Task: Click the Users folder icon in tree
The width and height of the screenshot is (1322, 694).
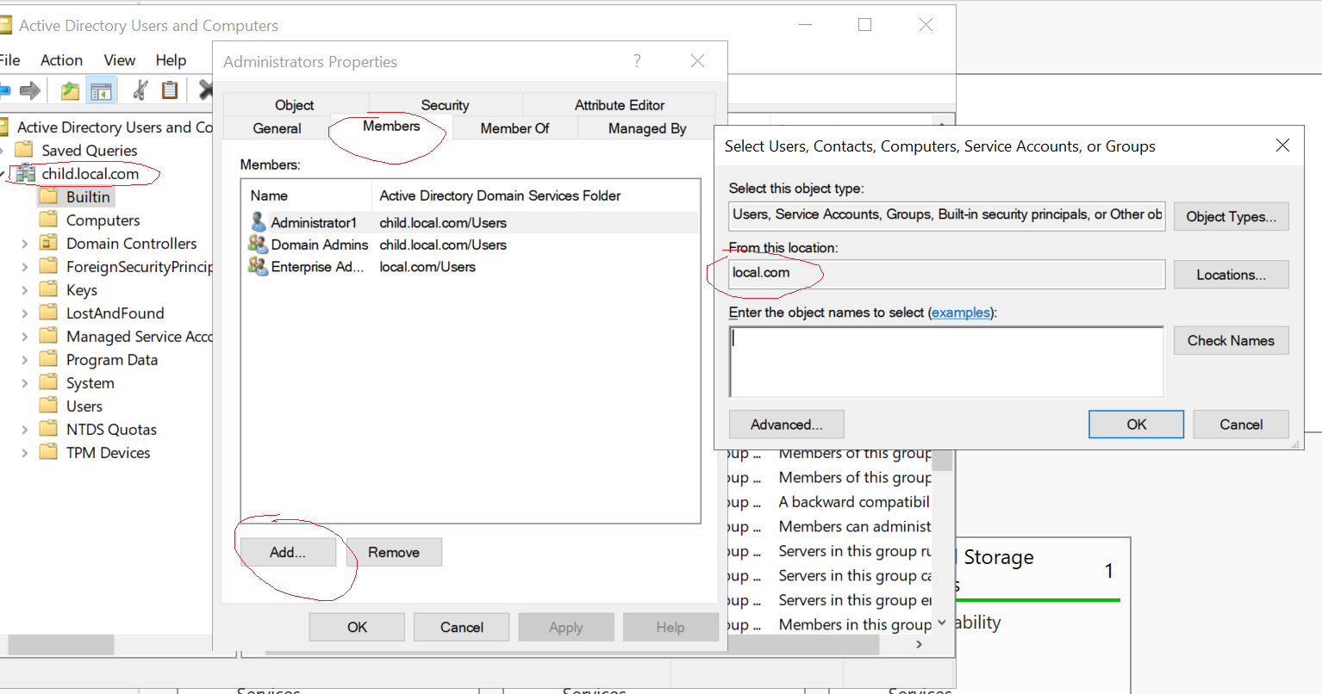Action: 49,406
